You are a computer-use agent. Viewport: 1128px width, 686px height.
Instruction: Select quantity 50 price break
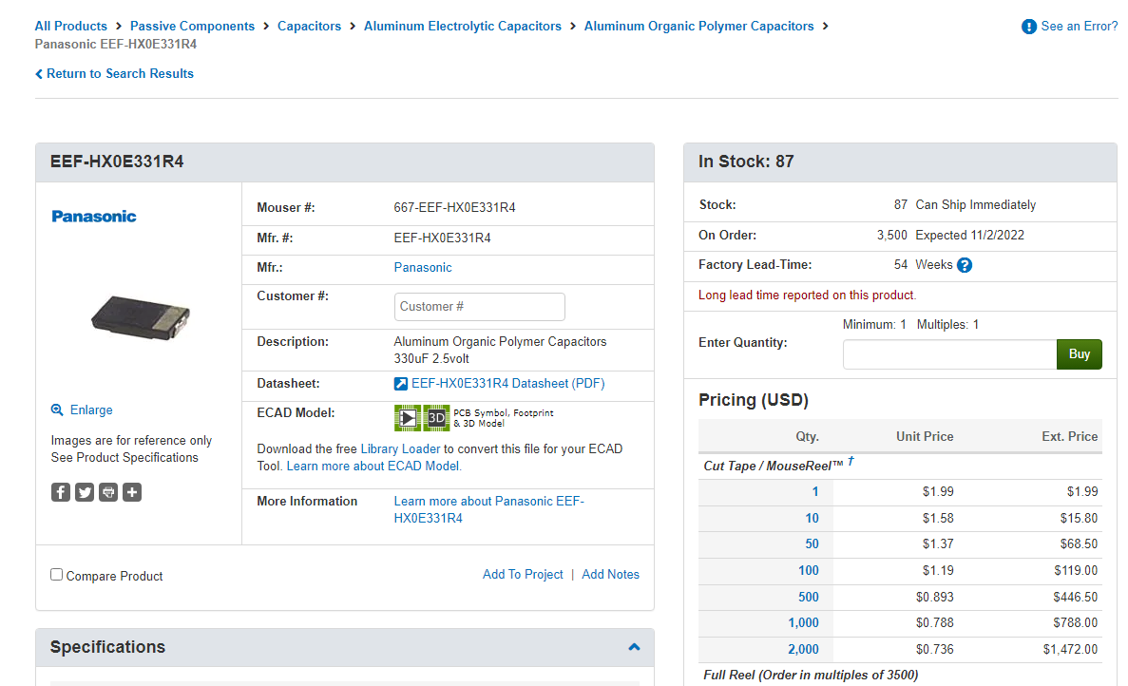tap(813, 544)
